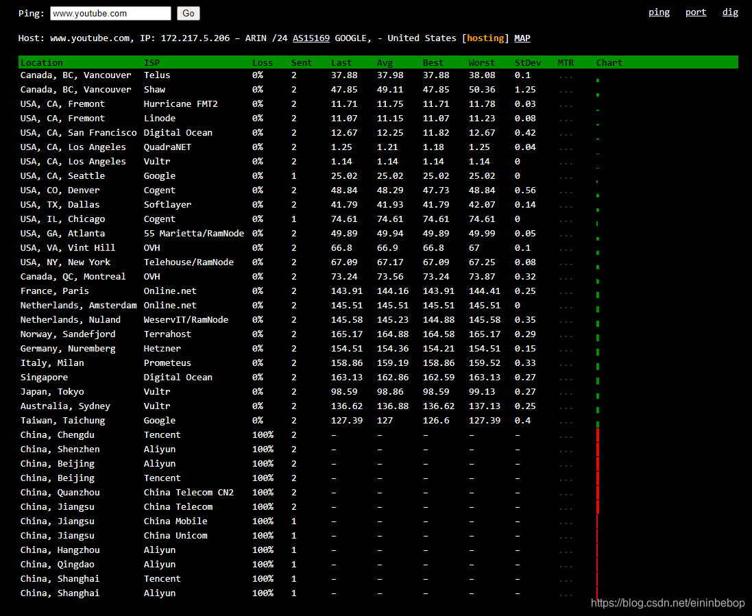The image size is (752, 616).
Task: Click the red chart bar for Chengdu row
Action: click(x=598, y=435)
